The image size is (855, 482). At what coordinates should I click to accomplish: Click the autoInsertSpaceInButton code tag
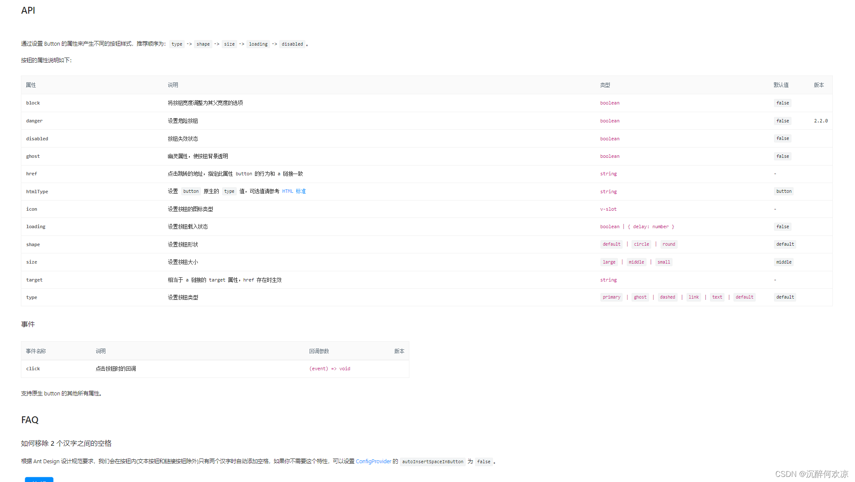[x=432, y=462]
